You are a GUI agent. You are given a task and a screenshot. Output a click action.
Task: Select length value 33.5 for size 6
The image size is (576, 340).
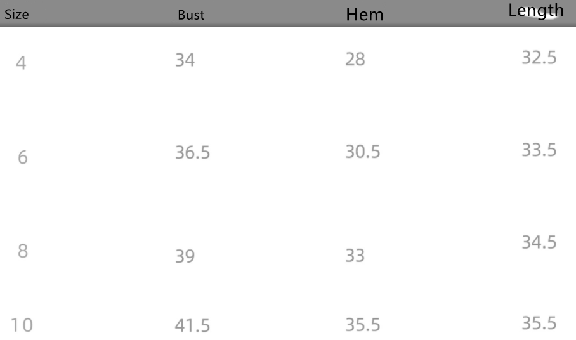pos(539,150)
